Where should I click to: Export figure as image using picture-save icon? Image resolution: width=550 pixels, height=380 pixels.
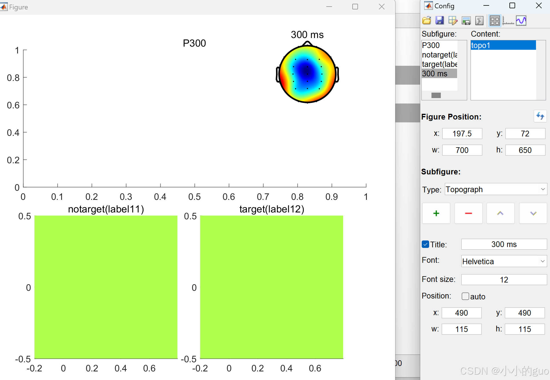click(x=466, y=21)
